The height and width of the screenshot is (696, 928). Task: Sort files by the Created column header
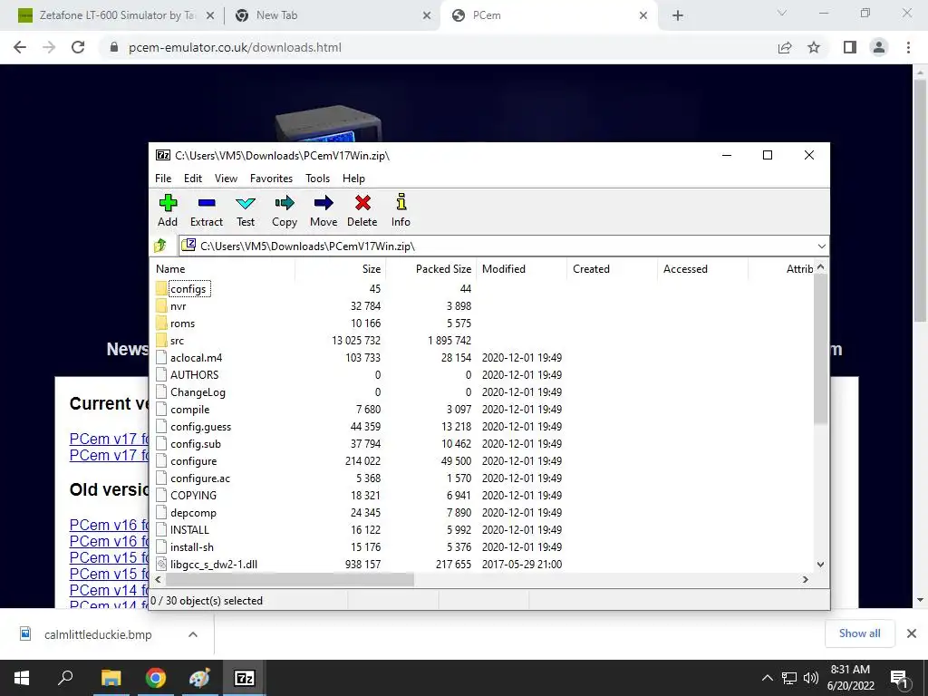pos(612,268)
